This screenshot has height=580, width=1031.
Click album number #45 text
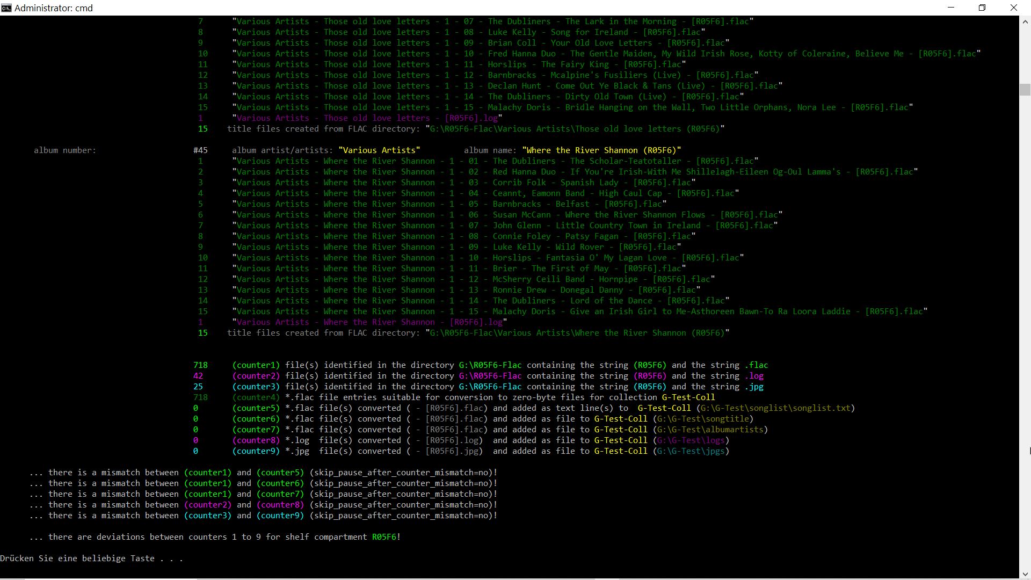[x=200, y=150]
